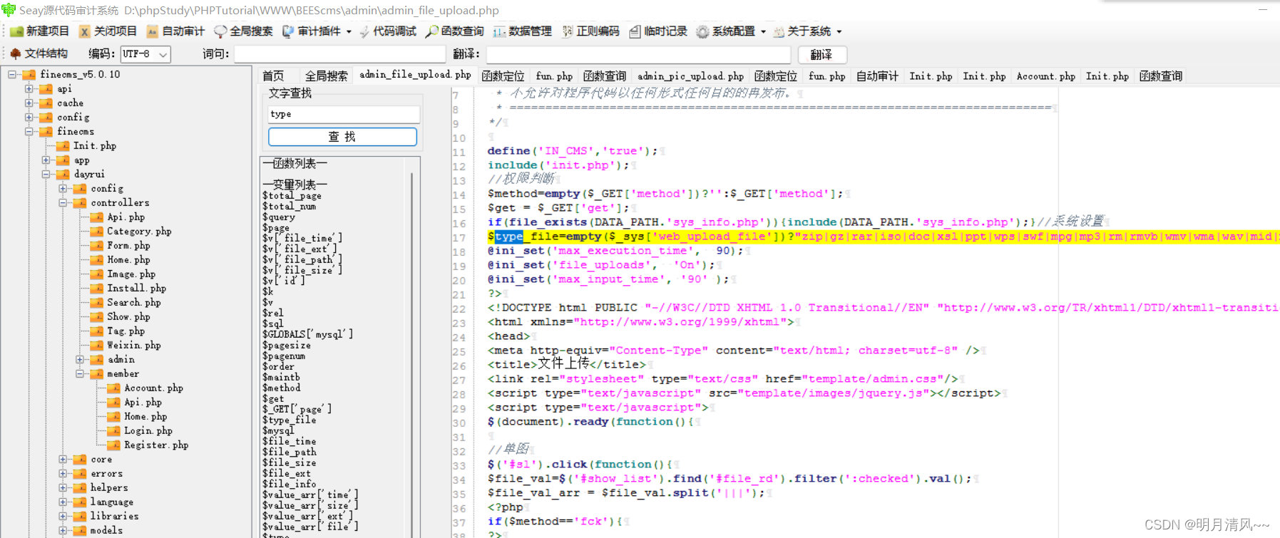Click the Seay application logo icon
The width and height of the screenshot is (1280, 538).
tap(9, 10)
